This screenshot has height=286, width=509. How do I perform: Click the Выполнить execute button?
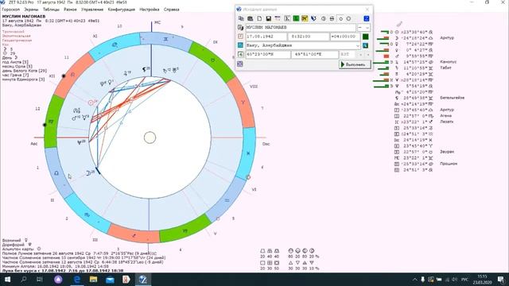coord(355,64)
